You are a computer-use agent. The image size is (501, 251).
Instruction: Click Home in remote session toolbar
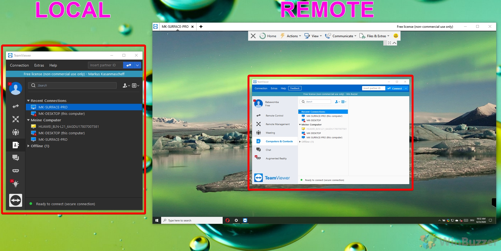pos(268,36)
